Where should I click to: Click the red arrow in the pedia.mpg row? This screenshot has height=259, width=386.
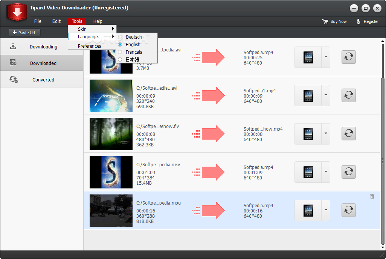point(208,210)
